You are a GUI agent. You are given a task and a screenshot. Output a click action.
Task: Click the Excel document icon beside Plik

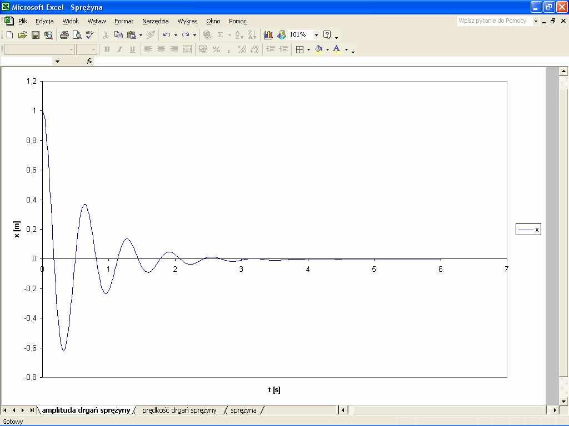pos(9,21)
